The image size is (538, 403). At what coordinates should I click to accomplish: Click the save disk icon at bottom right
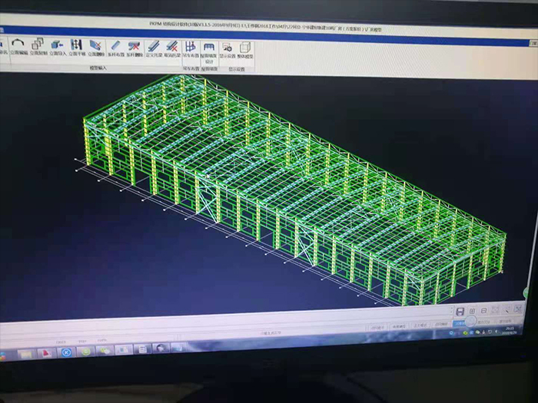(x=460, y=311)
